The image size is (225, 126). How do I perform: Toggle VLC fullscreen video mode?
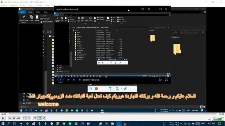[x=25, y=118]
